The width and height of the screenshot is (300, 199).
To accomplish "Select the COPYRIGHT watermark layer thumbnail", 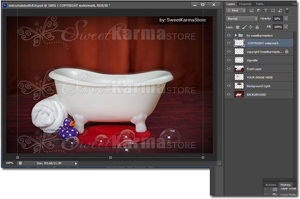I will point(239,43).
